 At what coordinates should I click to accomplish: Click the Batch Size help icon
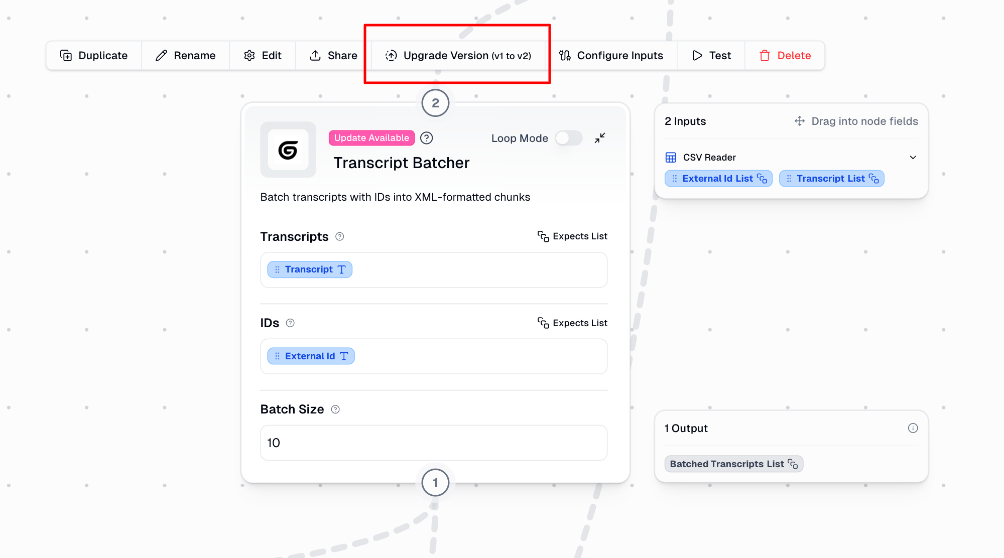336,409
